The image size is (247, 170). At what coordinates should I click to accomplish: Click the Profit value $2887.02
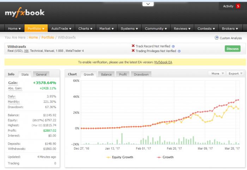pyautogui.click(x=50, y=131)
